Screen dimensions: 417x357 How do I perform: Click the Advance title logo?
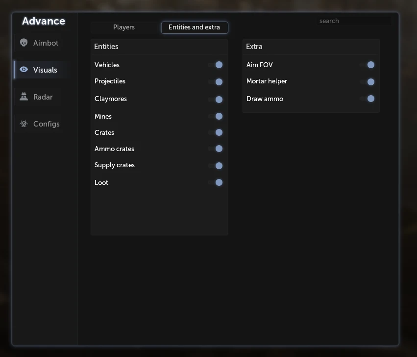tap(43, 21)
